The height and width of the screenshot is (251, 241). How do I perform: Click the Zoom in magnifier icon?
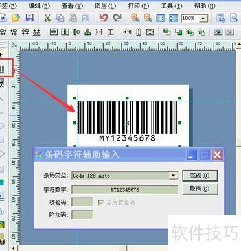point(135,18)
